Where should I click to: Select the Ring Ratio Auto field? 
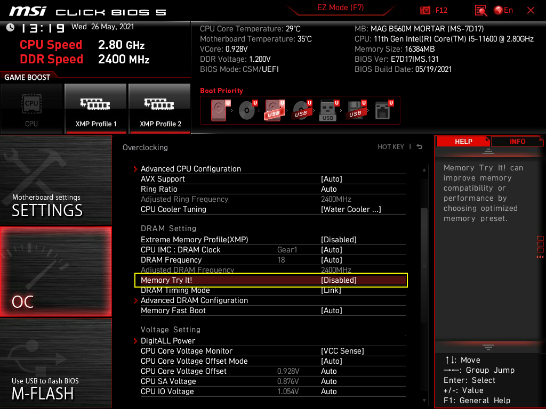pos(328,189)
